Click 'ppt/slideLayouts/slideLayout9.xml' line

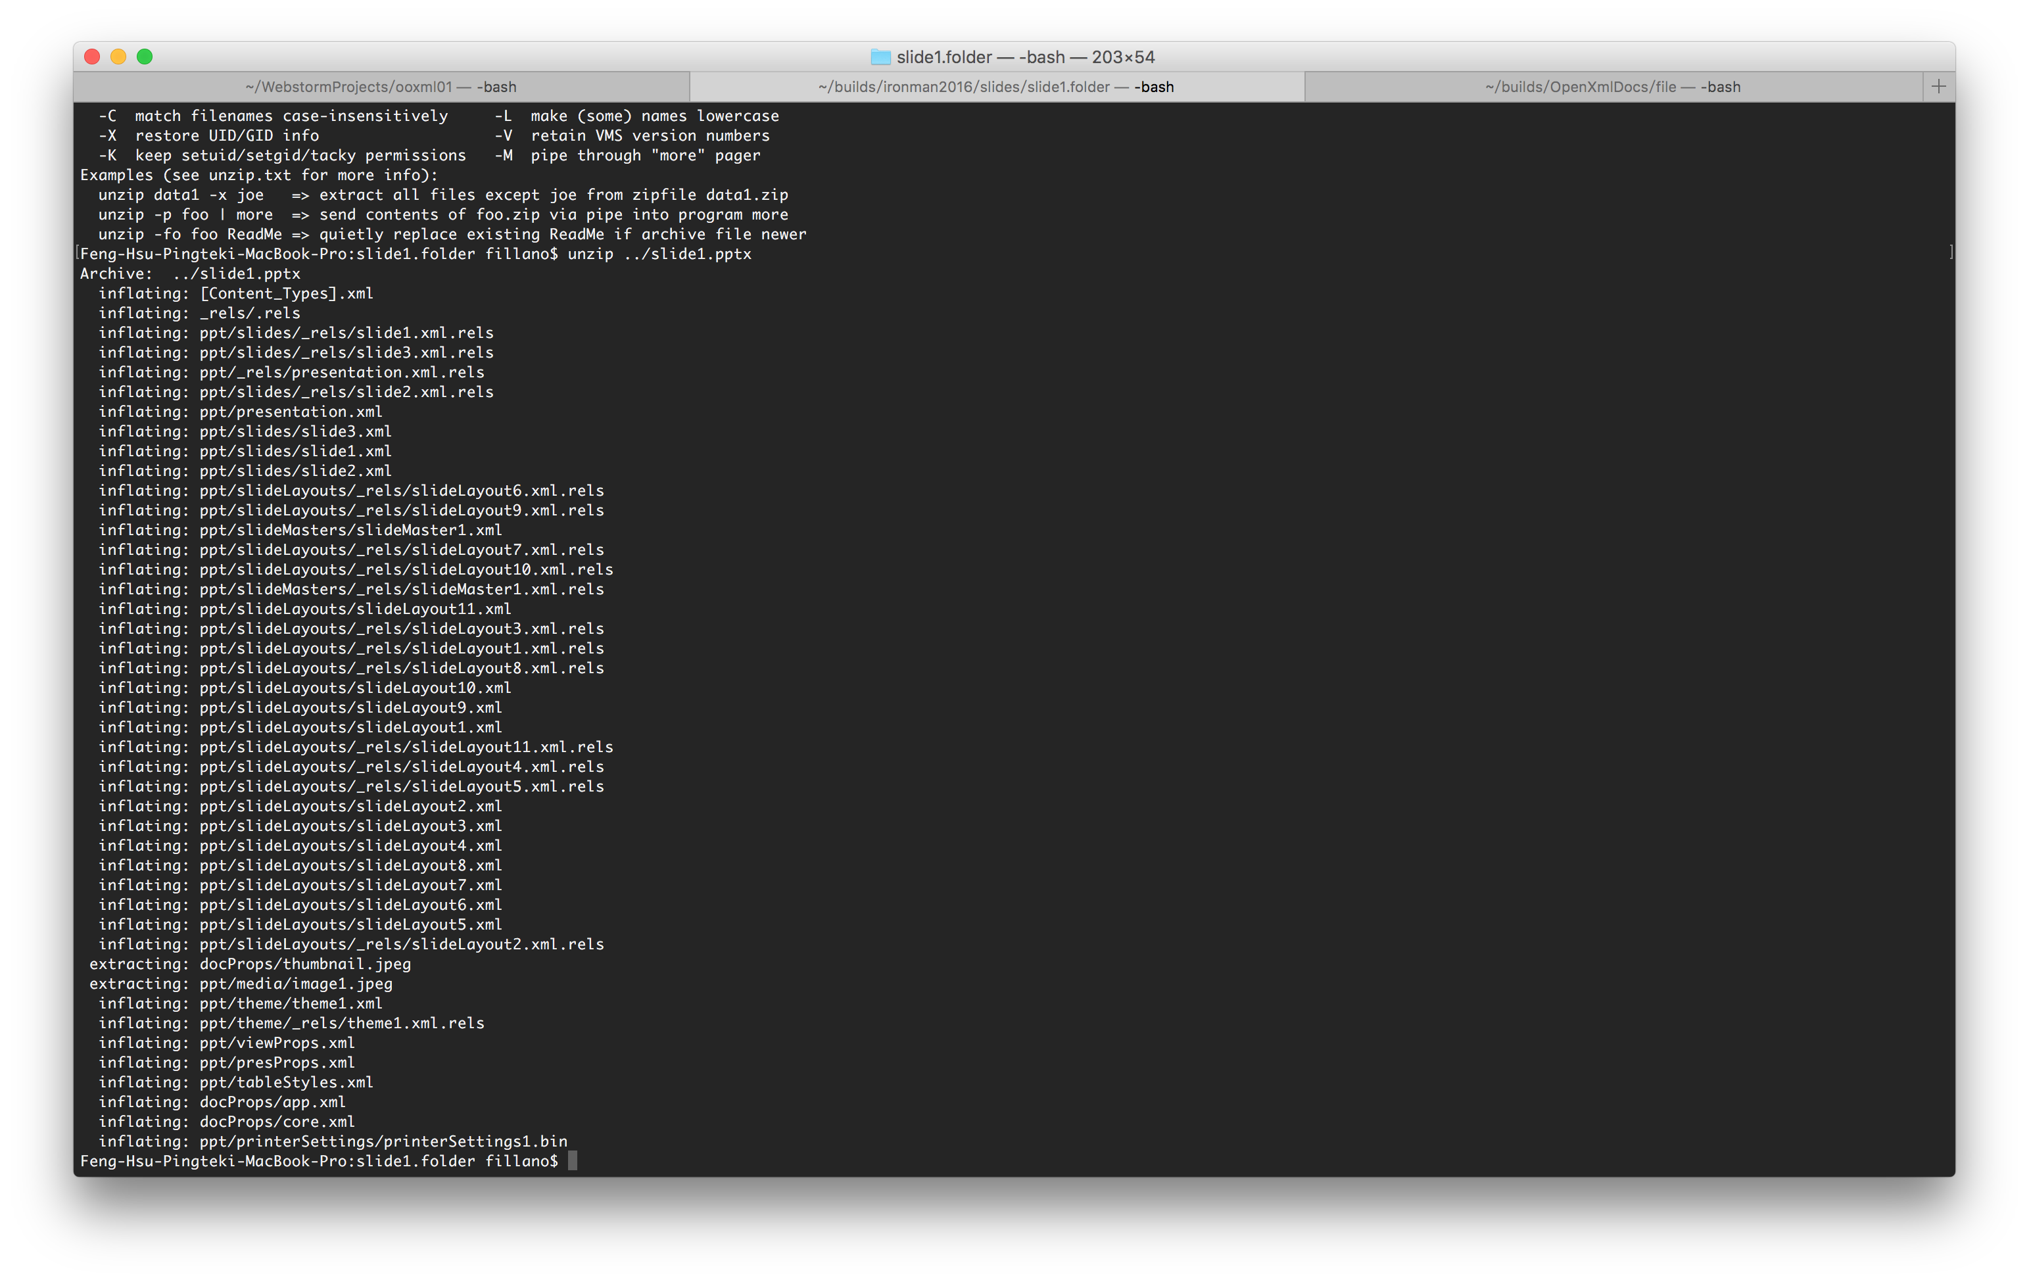coord(300,707)
